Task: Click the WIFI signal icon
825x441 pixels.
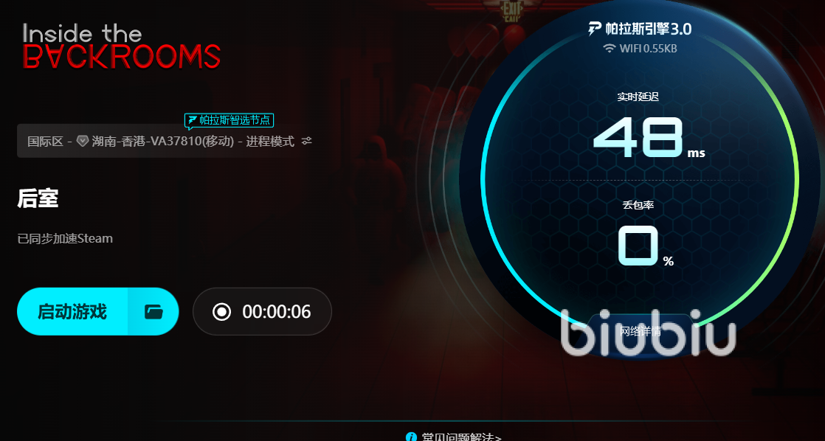Action: click(x=610, y=49)
